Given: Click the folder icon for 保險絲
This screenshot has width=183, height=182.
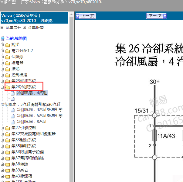Looking at the screenshot, I should point(8,57).
